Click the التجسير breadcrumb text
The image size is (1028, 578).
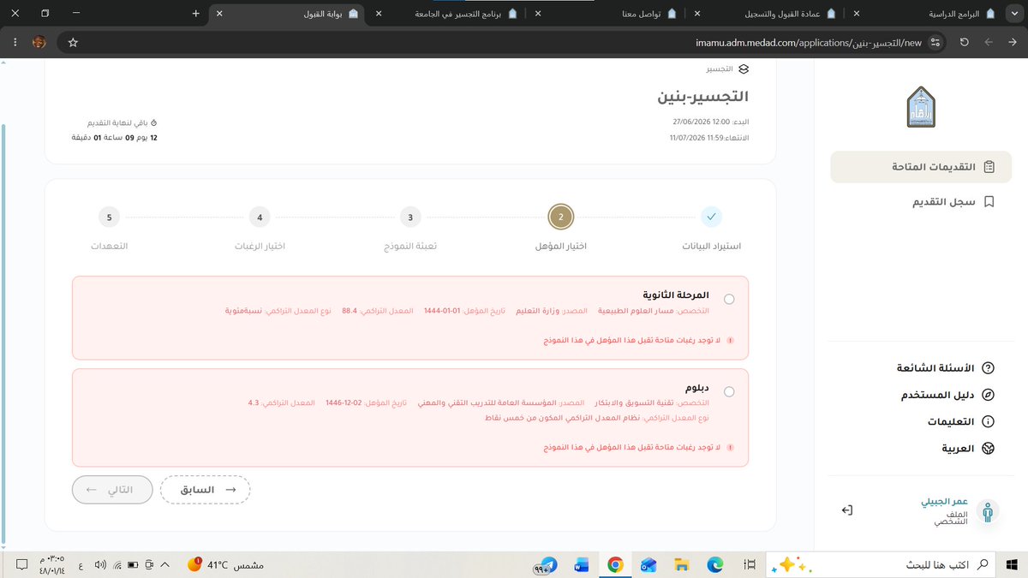pyautogui.click(x=719, y=69)
